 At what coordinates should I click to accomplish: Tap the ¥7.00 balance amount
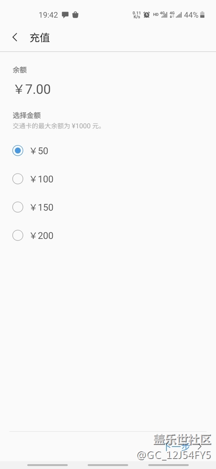32,89
